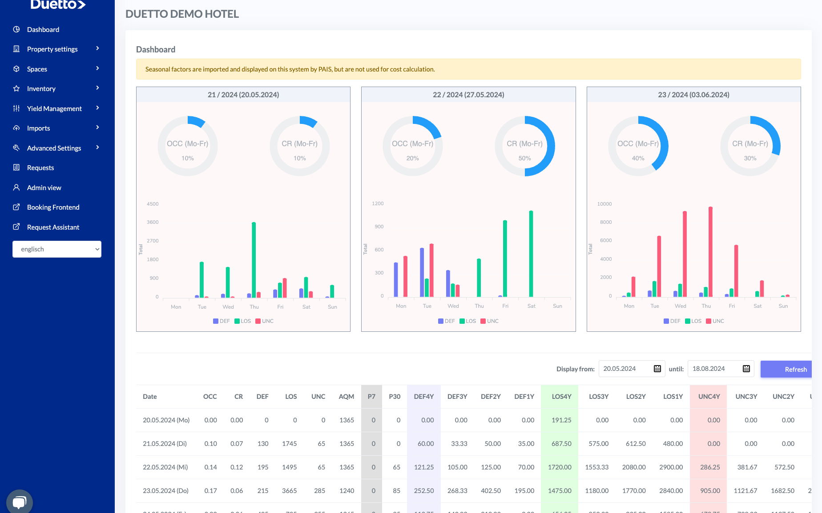Click the Imports cloud upload icon
Viewport: 822px width, 513px height.
click(16, 128)
